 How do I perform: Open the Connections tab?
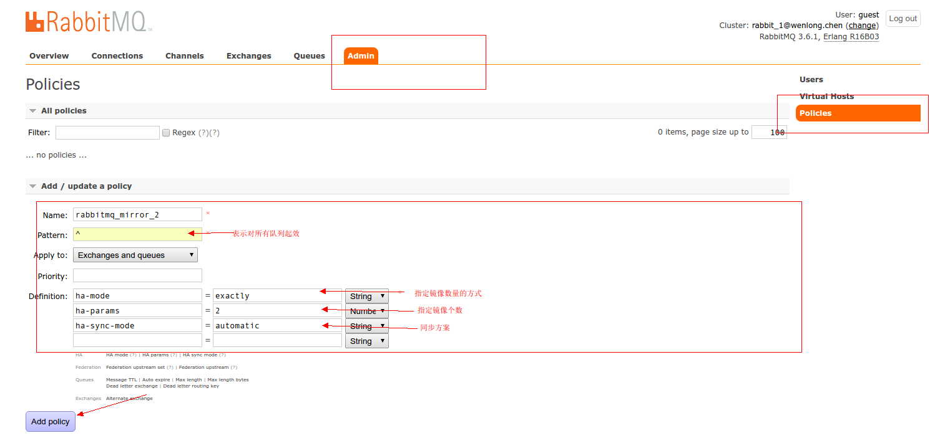pyautogui.click(x=117, y=56)
